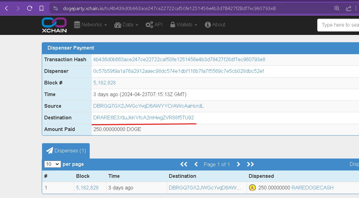
Task: Click the XChain logo
Action: [54, 25]
